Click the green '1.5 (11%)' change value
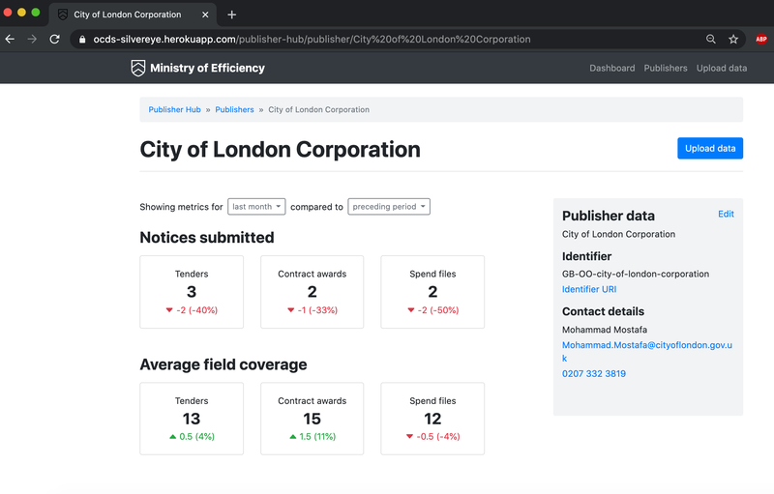Screen dimensions: 774x494 click(x=317, y=436)
